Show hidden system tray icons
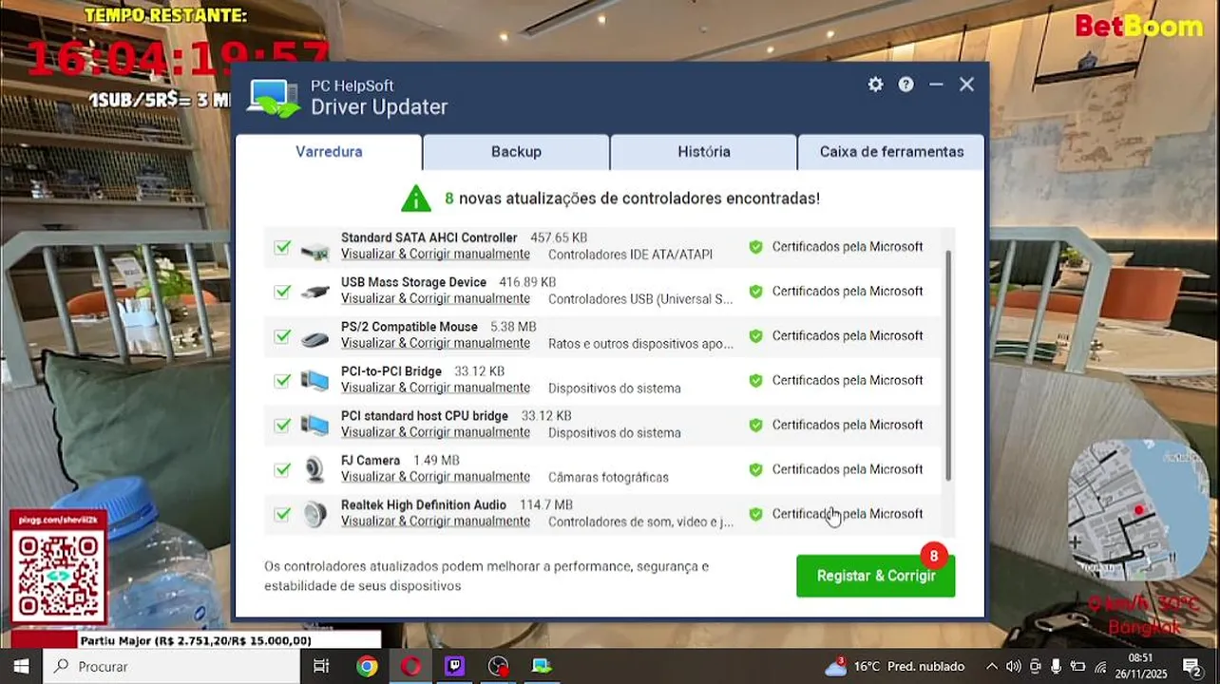 tap(992, 666)
